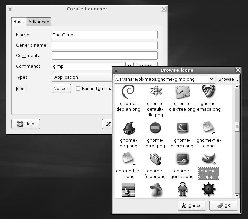Click the Generic name text field

104,45
